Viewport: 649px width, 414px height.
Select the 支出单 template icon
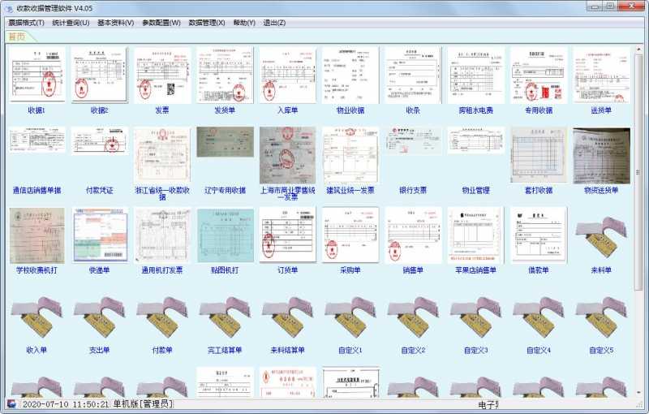pos(99,317)
